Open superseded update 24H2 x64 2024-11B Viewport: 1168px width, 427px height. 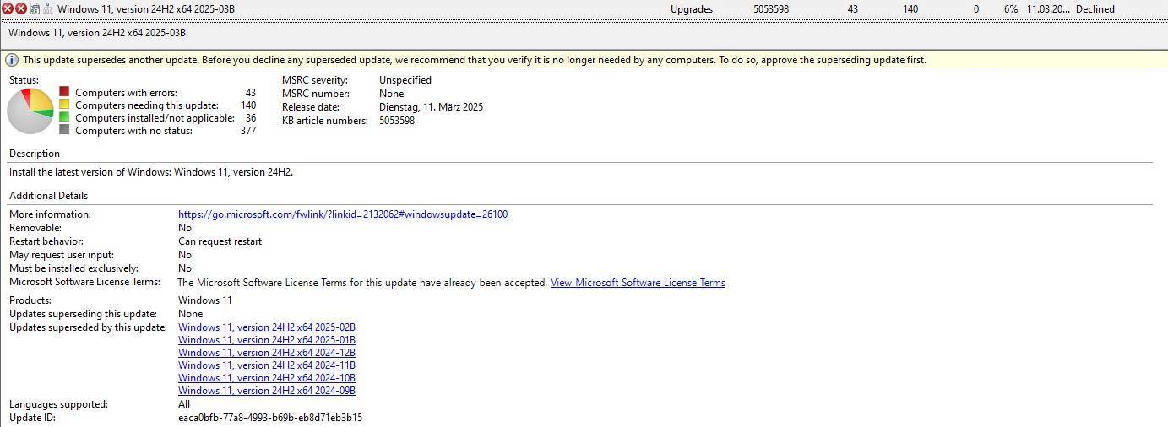pos(266,365)
